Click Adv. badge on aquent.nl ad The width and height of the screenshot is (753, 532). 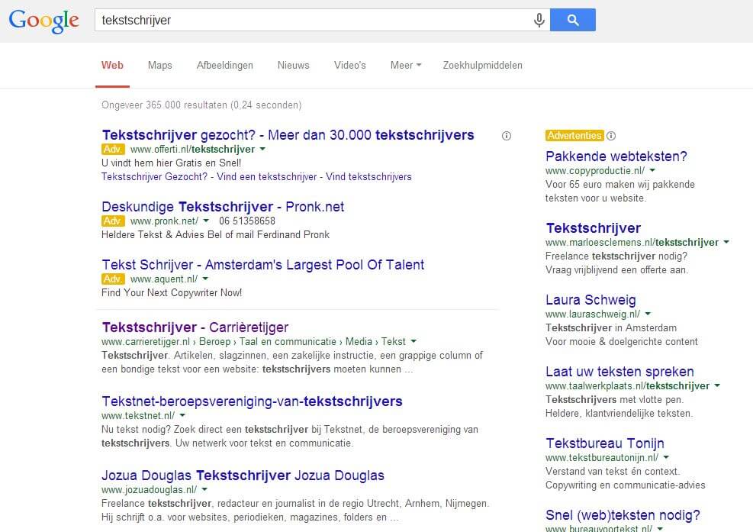click(113, 279)
